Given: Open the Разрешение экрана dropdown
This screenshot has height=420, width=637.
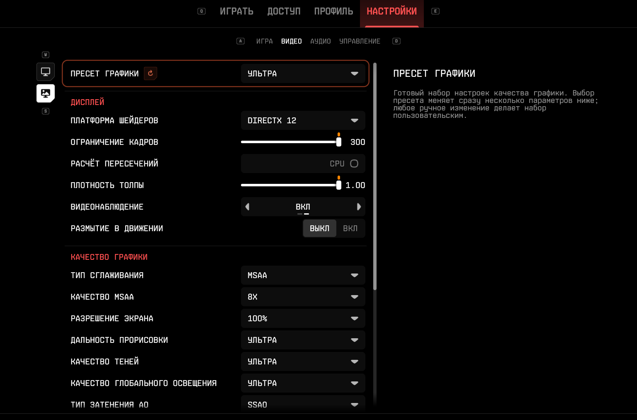Looking at the screenshot, I should click(x=303, y=318).
